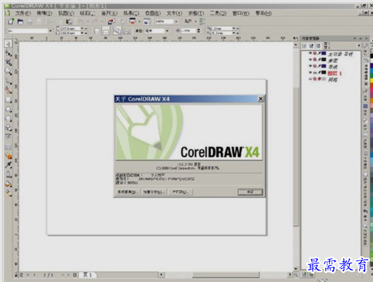Open the Object Manager flyout arrow
Screen dimensions: 373x282
[x=359, y=45]
